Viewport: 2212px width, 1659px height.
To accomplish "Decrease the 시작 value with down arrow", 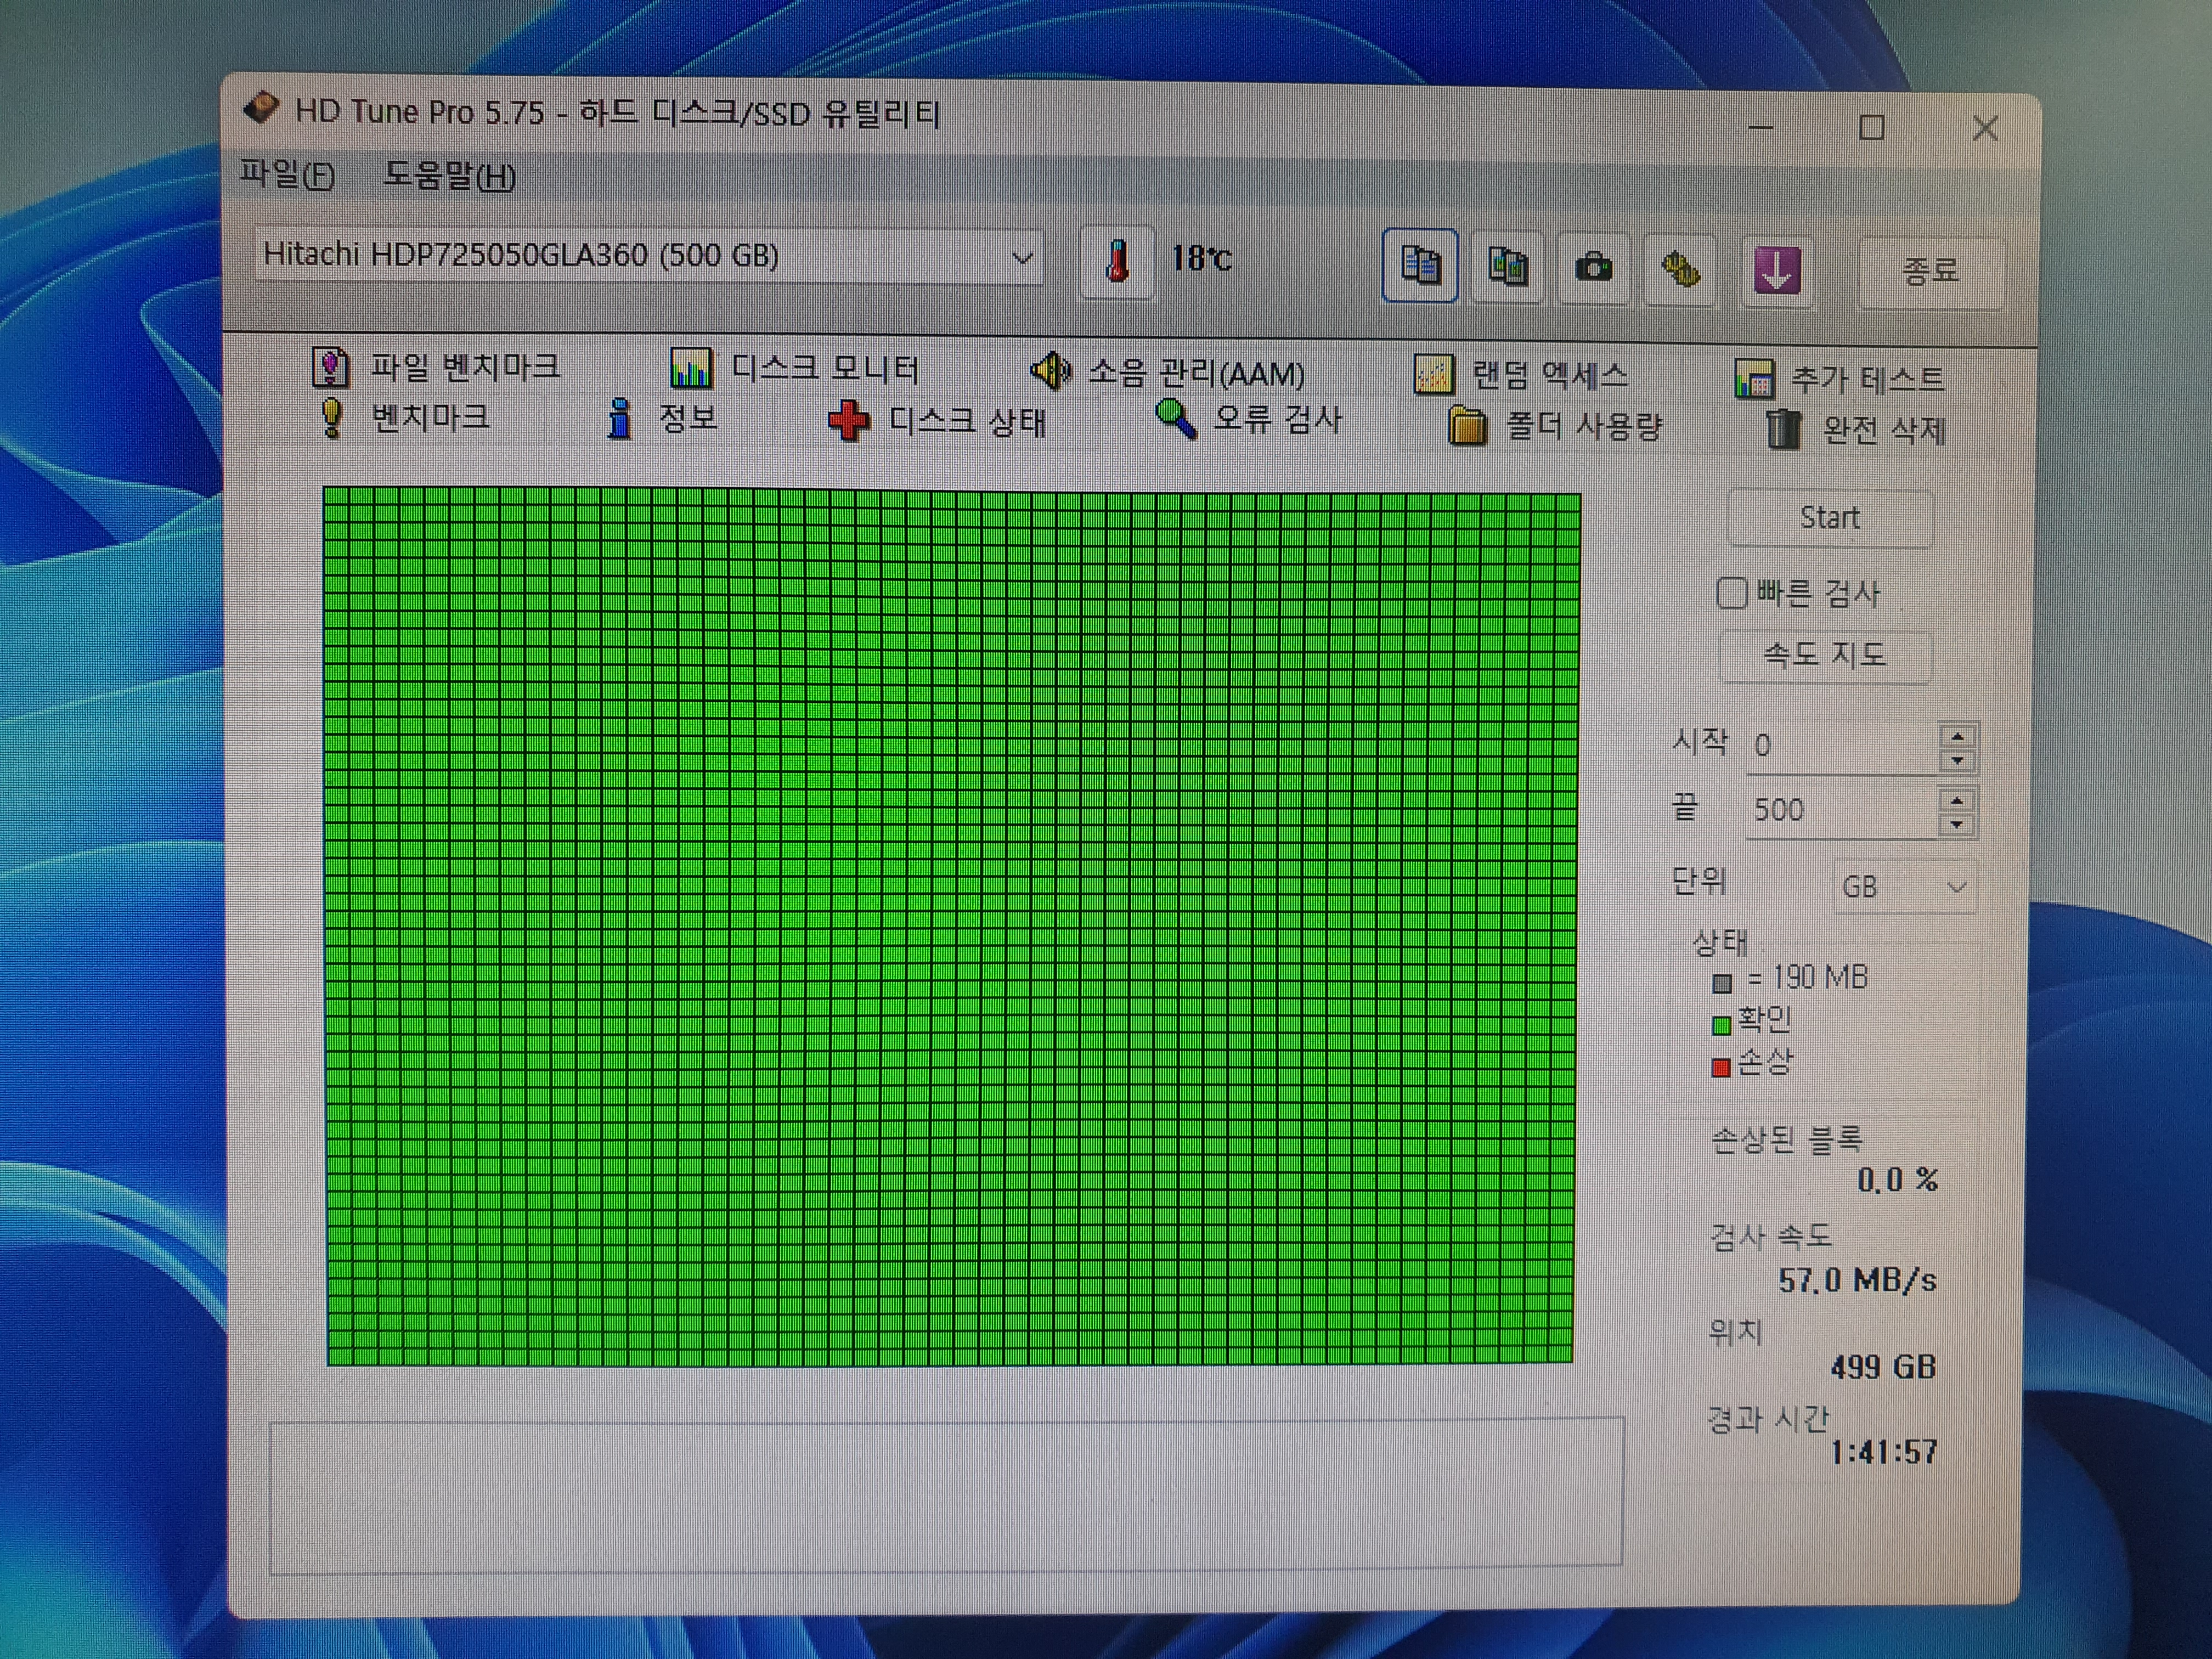I will point(1957,761).
